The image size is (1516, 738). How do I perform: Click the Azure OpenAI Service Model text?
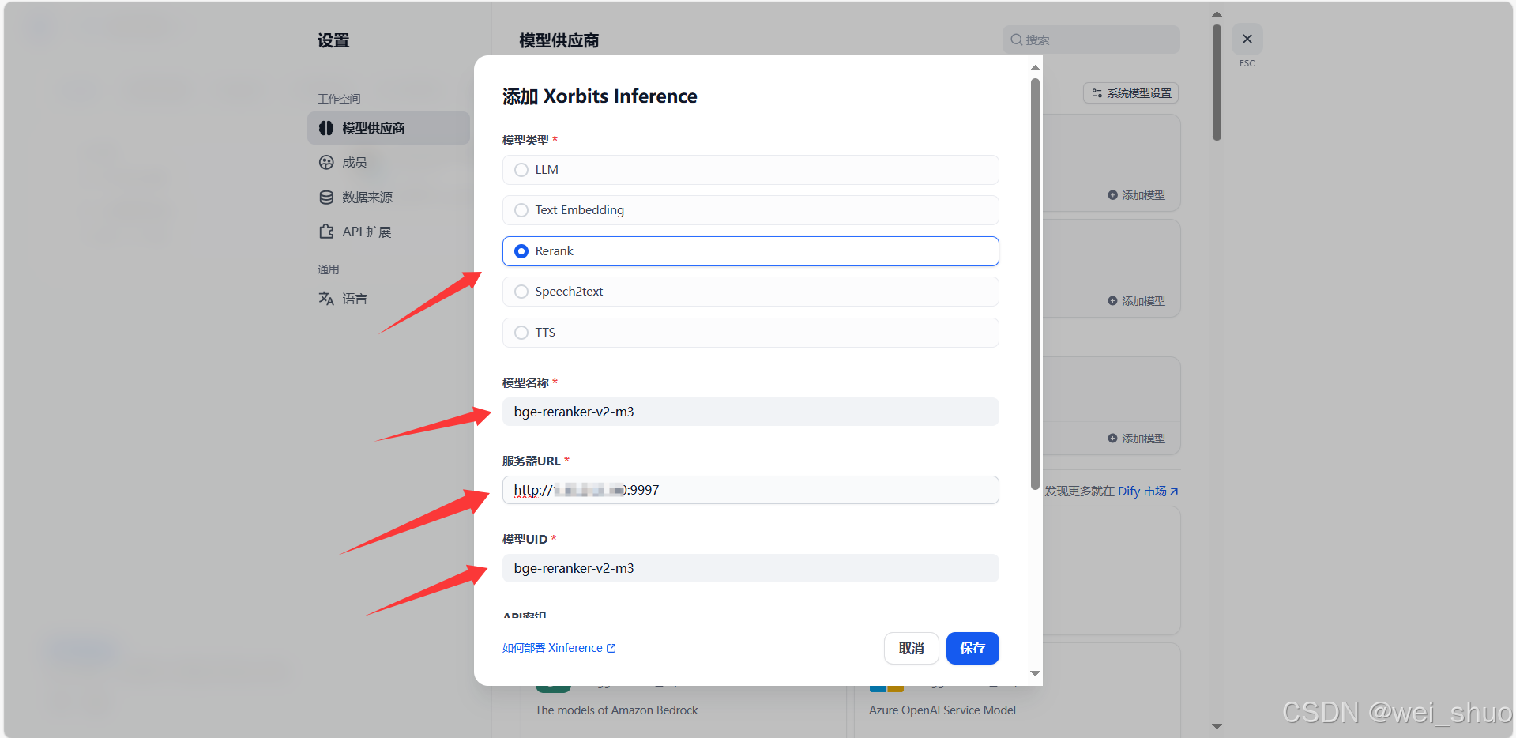click(942, 710)
